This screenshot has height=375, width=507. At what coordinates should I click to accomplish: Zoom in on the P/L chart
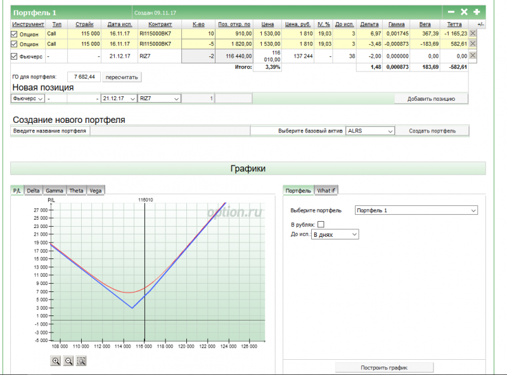(56, 360)
